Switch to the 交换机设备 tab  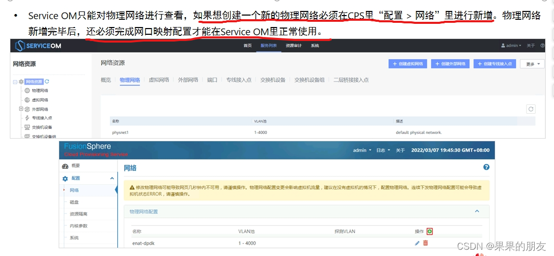coord(273,80)
